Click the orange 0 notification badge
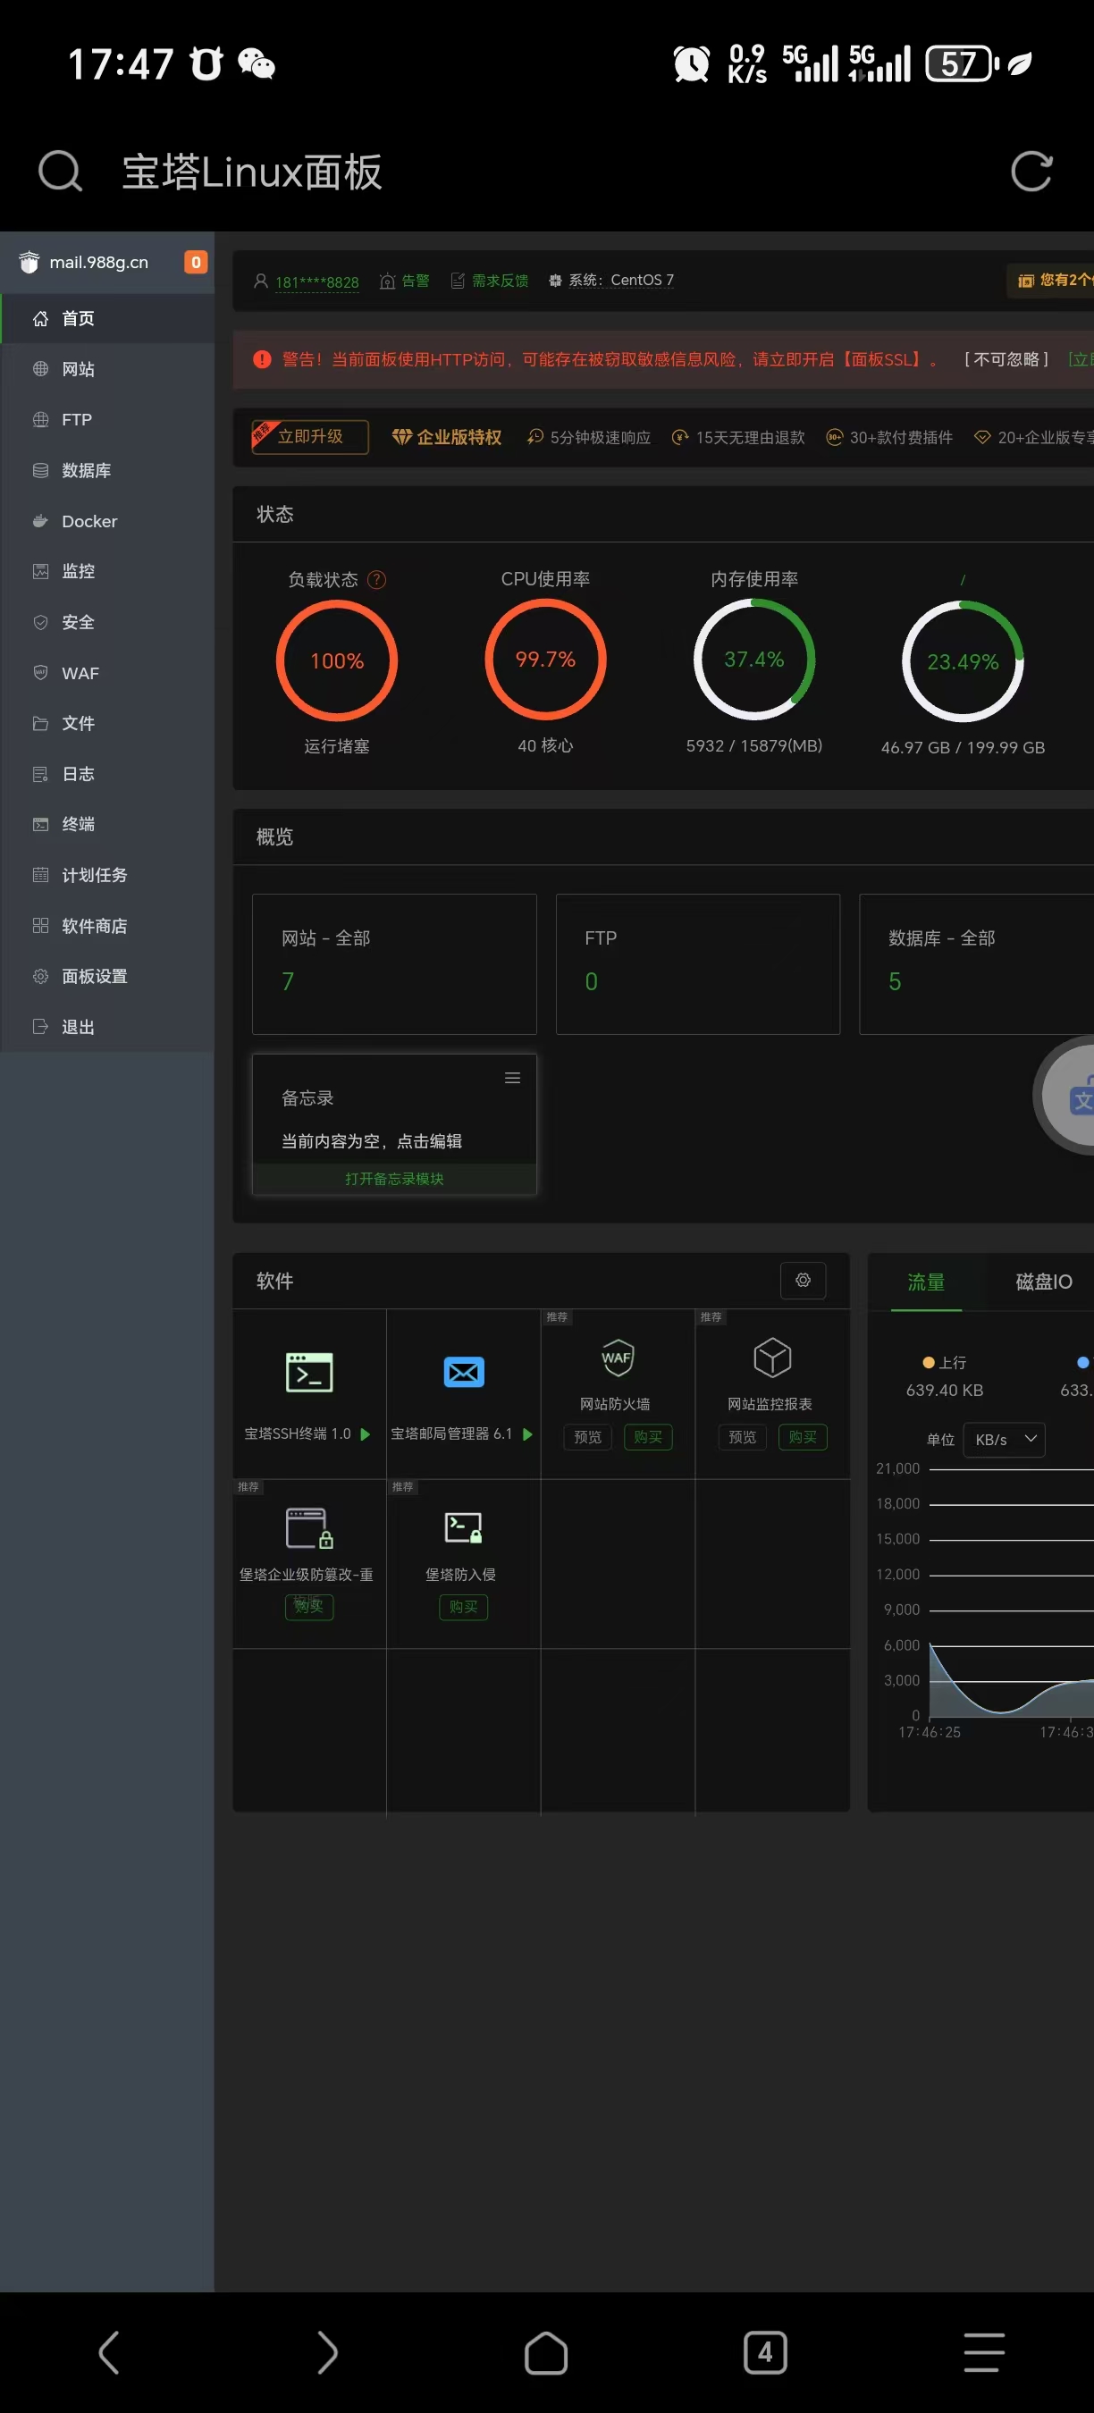The image size is (1094, 2413). pos(196,262)
